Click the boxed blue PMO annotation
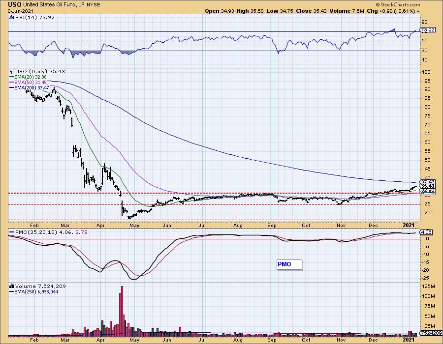 [289, 264]
